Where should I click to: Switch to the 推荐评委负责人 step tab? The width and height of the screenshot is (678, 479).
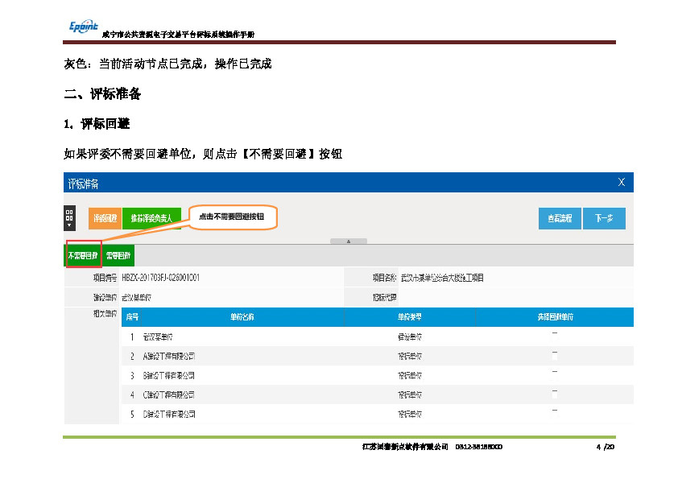click(151, 218)
